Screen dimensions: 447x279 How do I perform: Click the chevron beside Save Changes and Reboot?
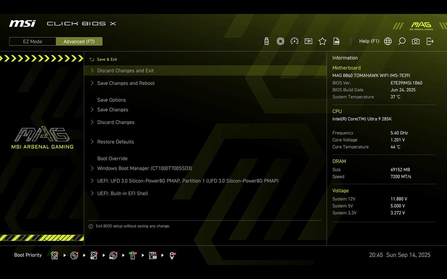[x=92, y=83]
